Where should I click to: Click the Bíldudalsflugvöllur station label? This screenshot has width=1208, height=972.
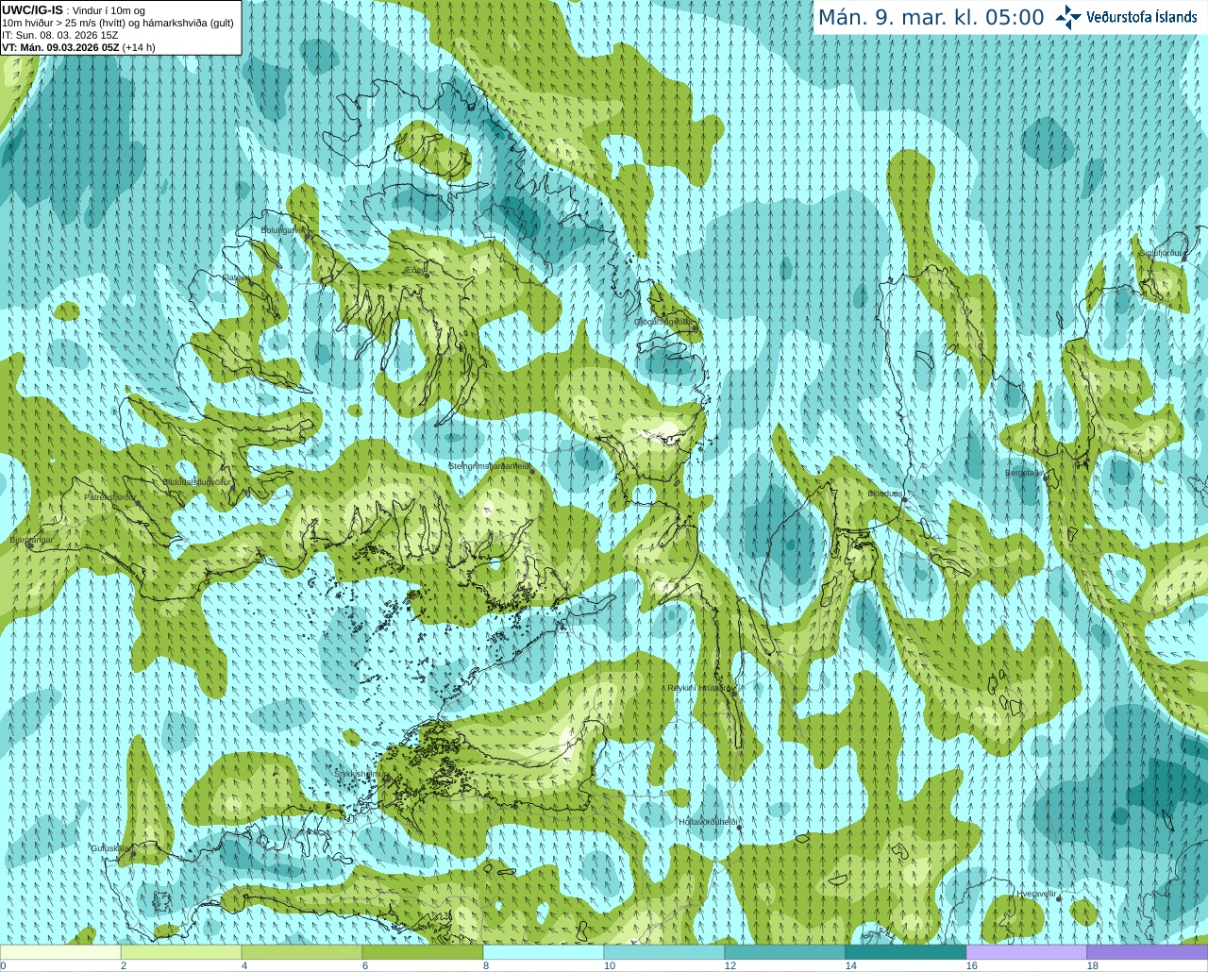pos(197,481)
